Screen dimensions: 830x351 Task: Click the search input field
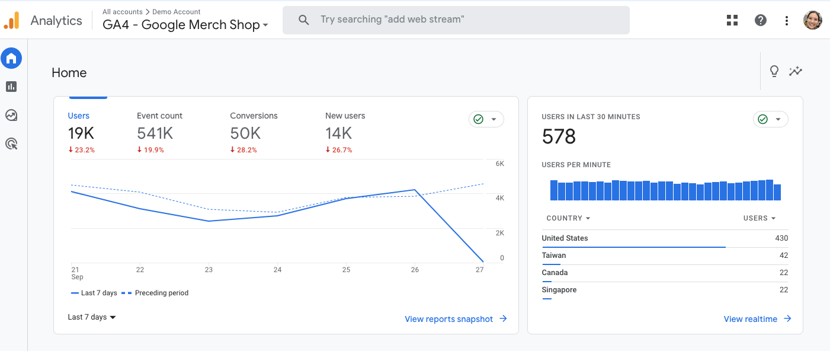coord(456,20)
